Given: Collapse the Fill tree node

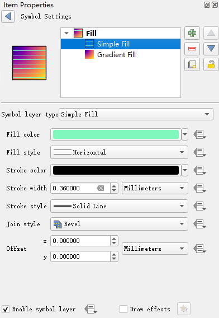Looking at the screenshot, I should (66, 33).
